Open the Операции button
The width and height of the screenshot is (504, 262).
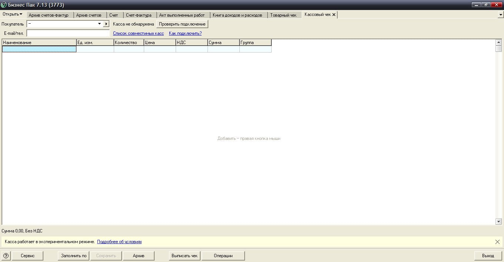[223, 256]
